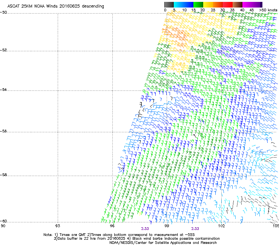Pick the brown 35-40 knots legend swatch
Image resolution: width=279 pixels, height=245 pixels.
[238, 5]
